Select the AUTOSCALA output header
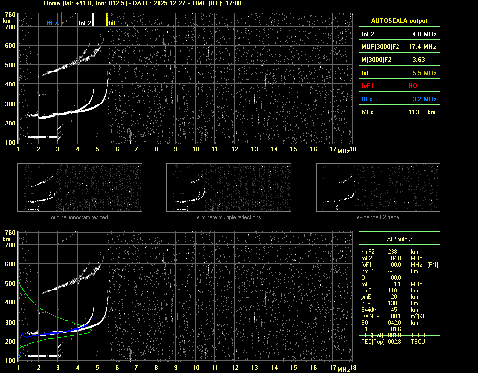The image size is (478, 373). coord(399,21)
